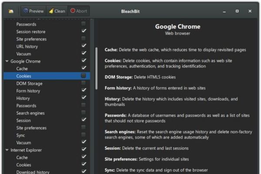Uncheck the URL history checkbox
Image resolution: width=261 pixels, height=174 pixels.
click(84, 46)
